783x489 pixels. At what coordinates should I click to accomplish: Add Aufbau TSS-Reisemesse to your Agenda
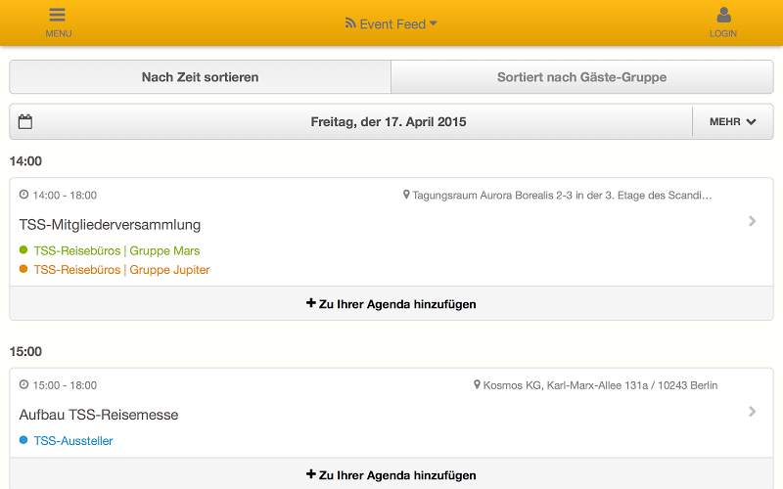pyautogui.click(x=391, y=474)
